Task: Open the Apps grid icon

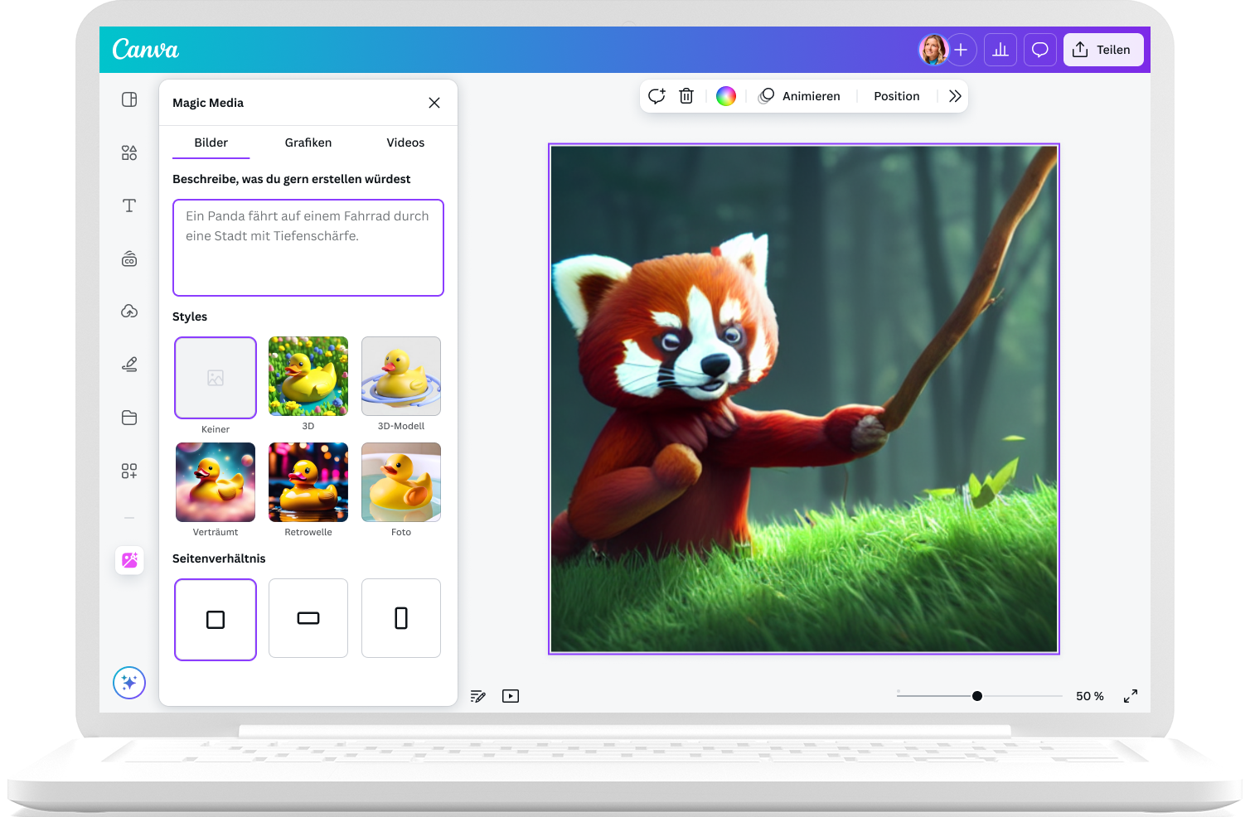Action: 129,471
